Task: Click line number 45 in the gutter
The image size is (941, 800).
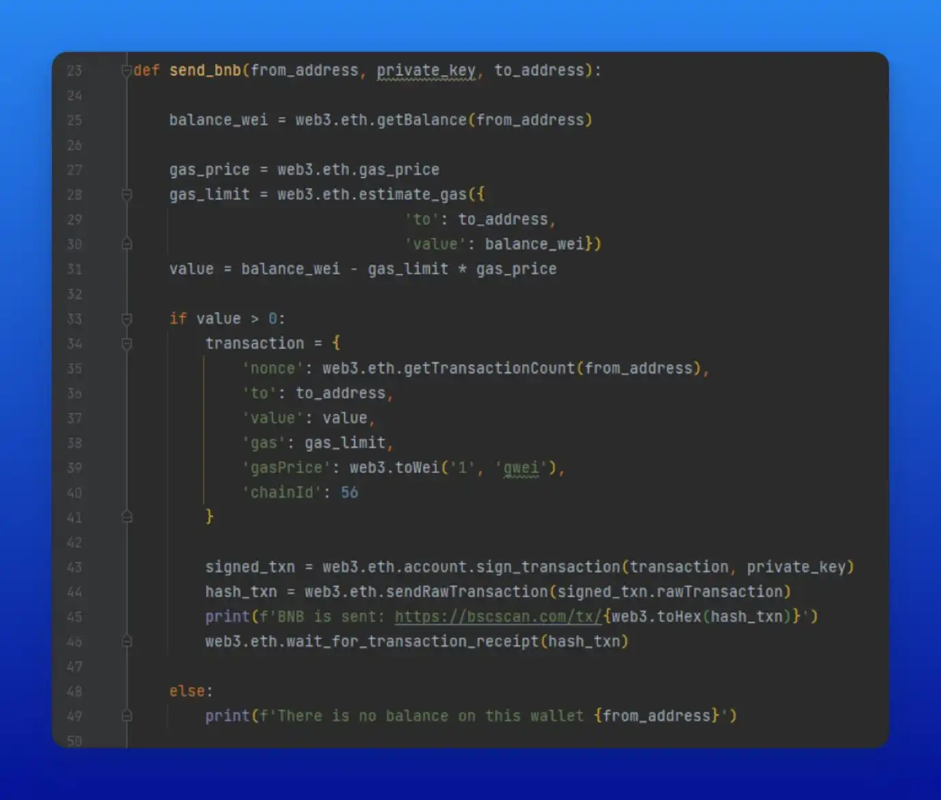Action: (x=75, y=617)
